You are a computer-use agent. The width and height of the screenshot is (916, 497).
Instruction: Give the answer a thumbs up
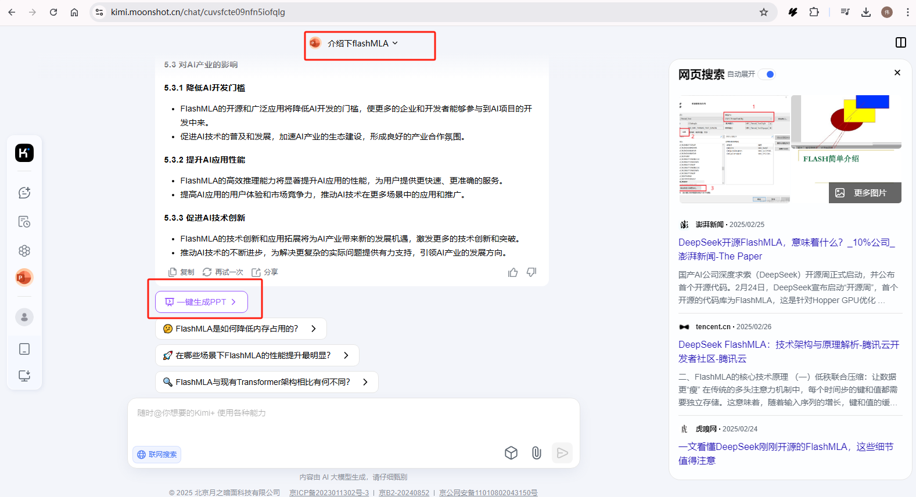513,272
